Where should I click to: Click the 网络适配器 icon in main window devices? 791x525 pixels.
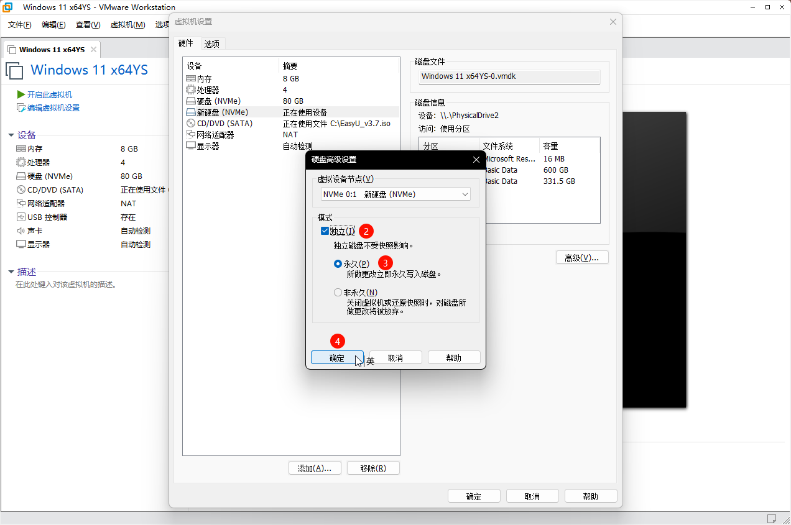point(21,204)
